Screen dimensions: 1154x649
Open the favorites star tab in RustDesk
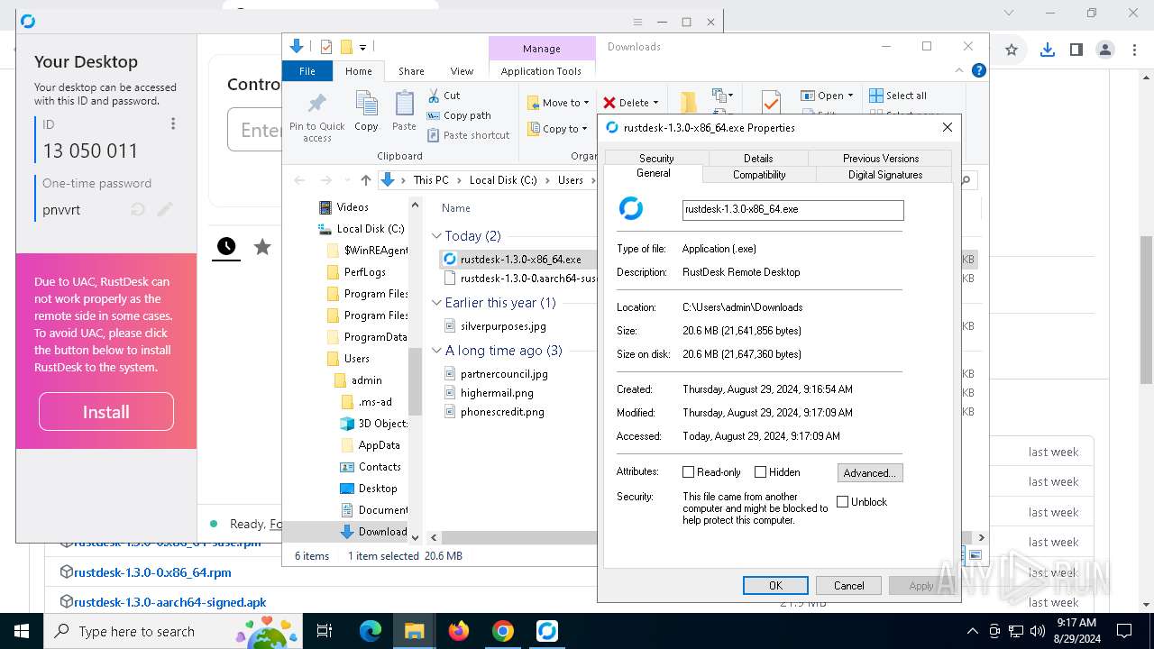pos(262,246)
